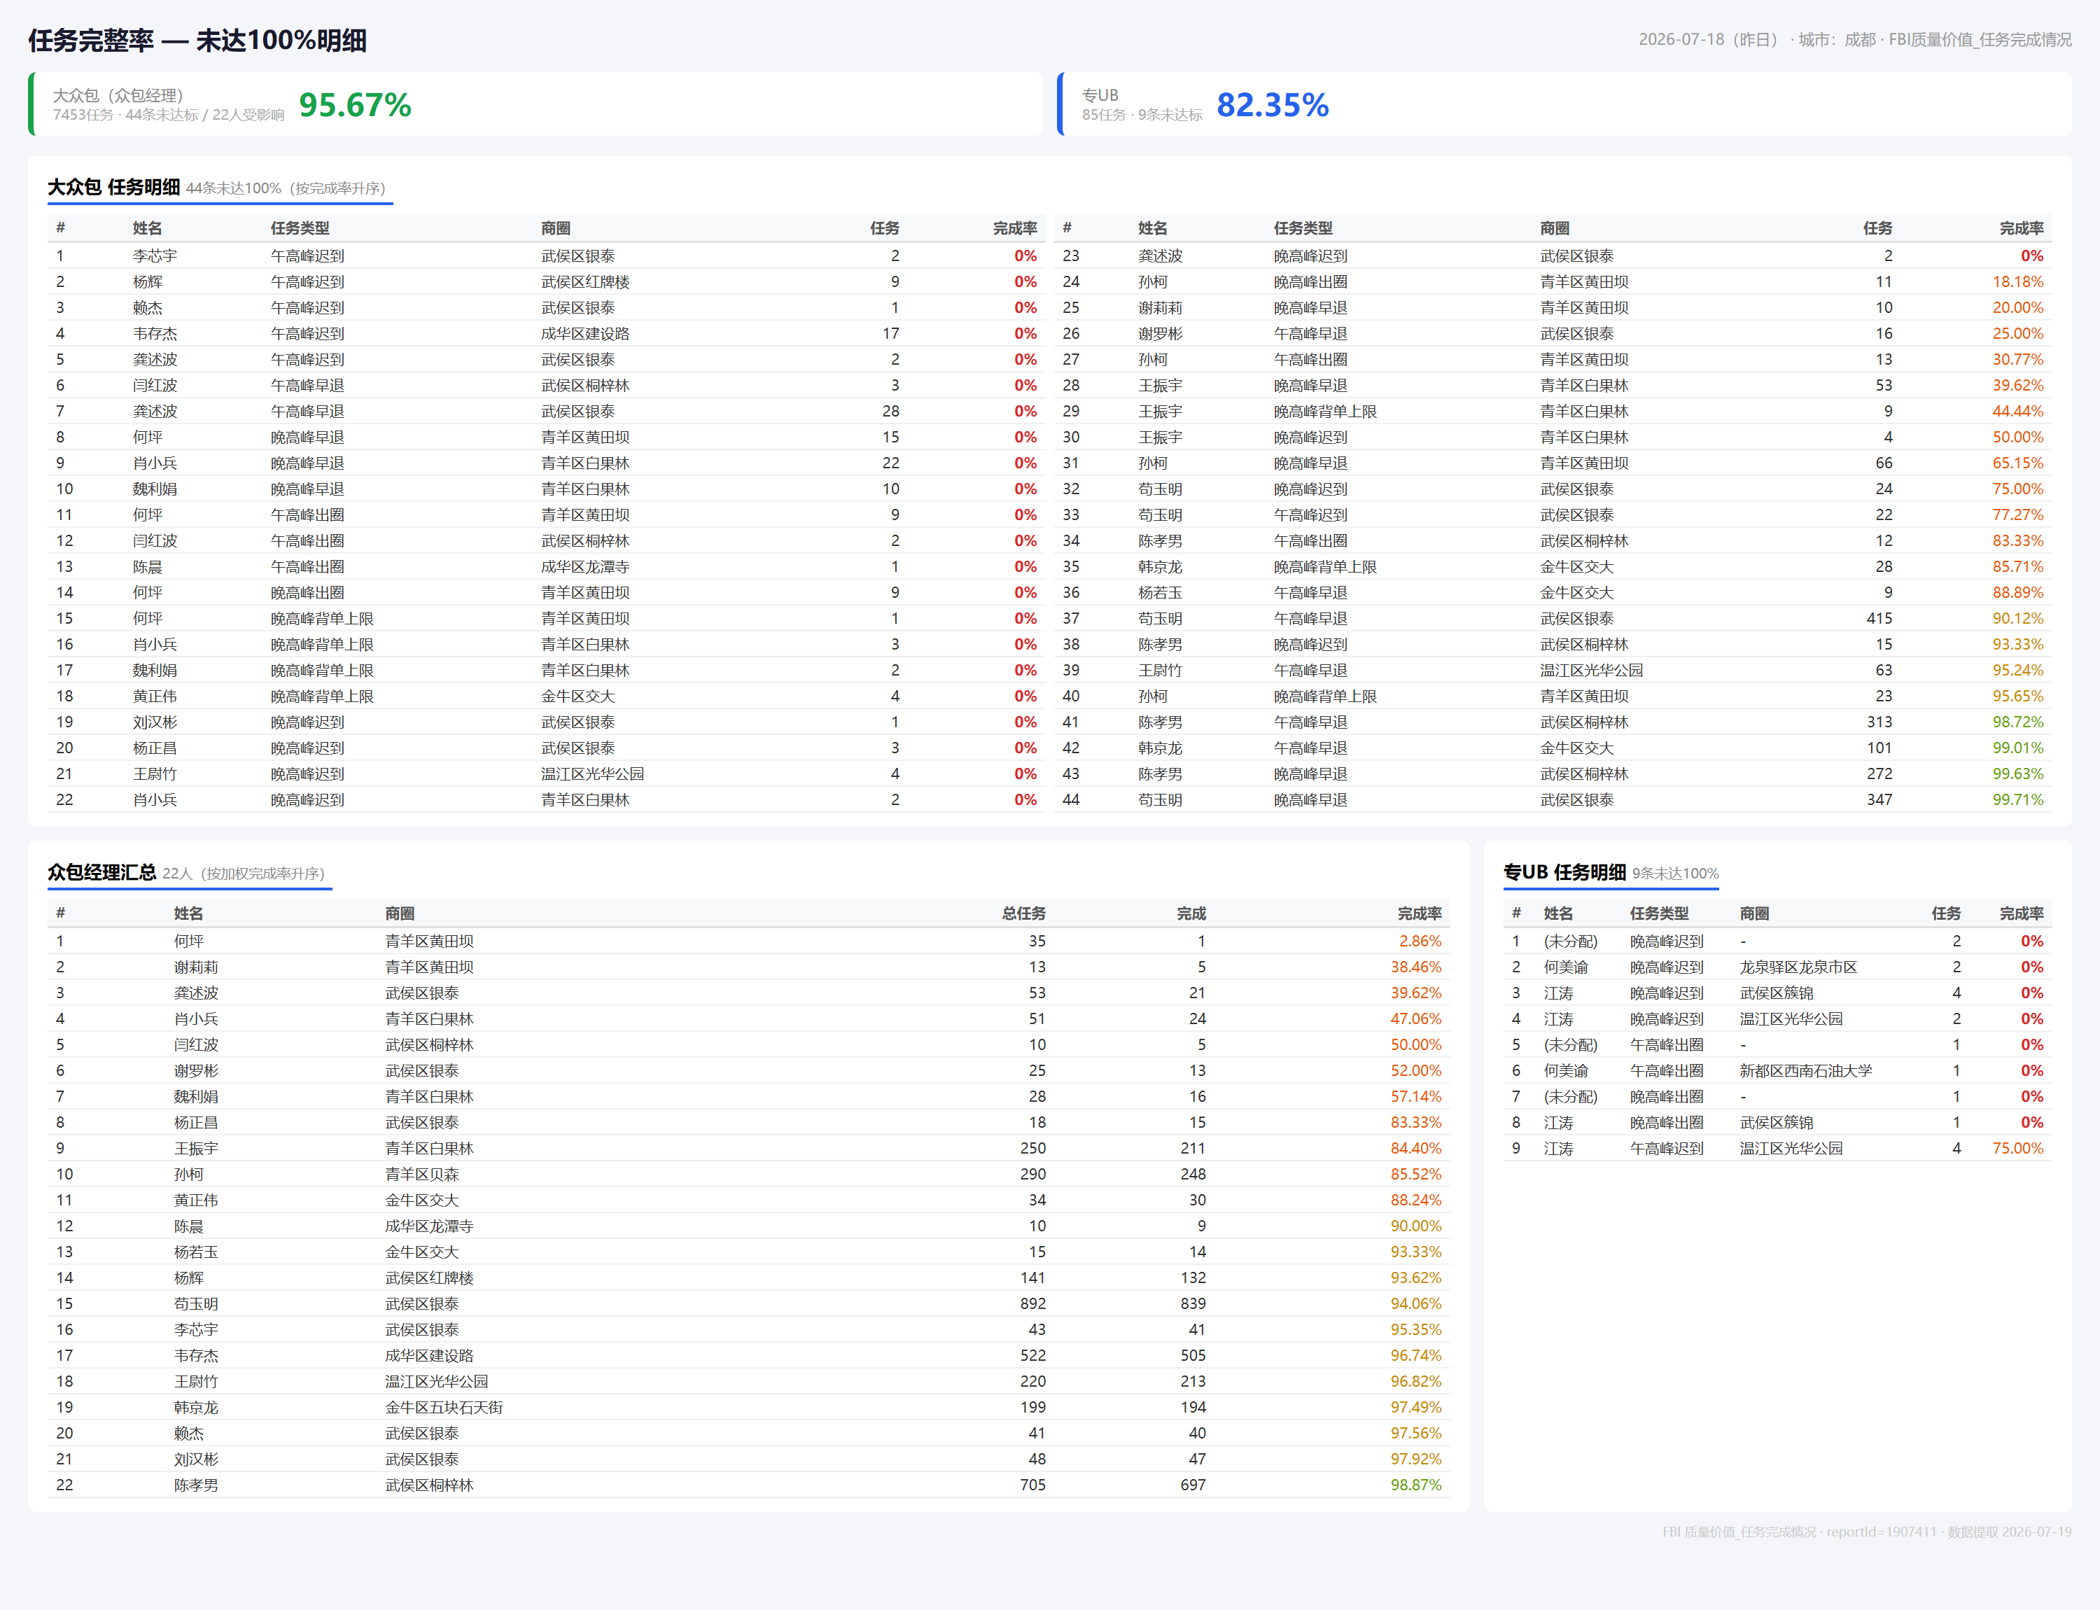Select the 专UB 任务明细 section heading

coord(1564,872)
